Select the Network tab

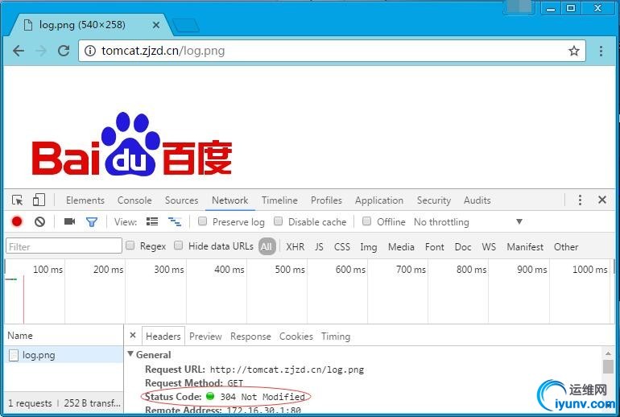tap(229, 200)
